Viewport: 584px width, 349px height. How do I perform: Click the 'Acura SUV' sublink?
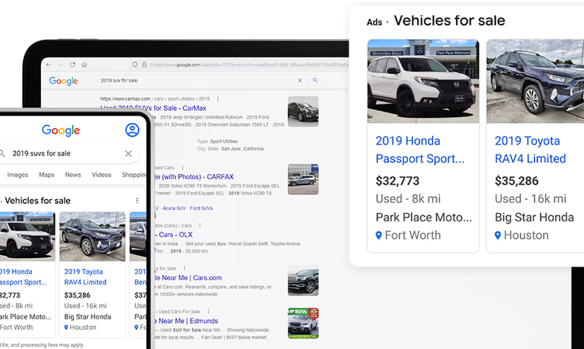[x=174, y=209]
